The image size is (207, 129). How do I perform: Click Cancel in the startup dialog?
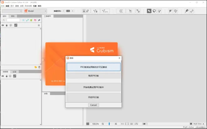(93, 105)
